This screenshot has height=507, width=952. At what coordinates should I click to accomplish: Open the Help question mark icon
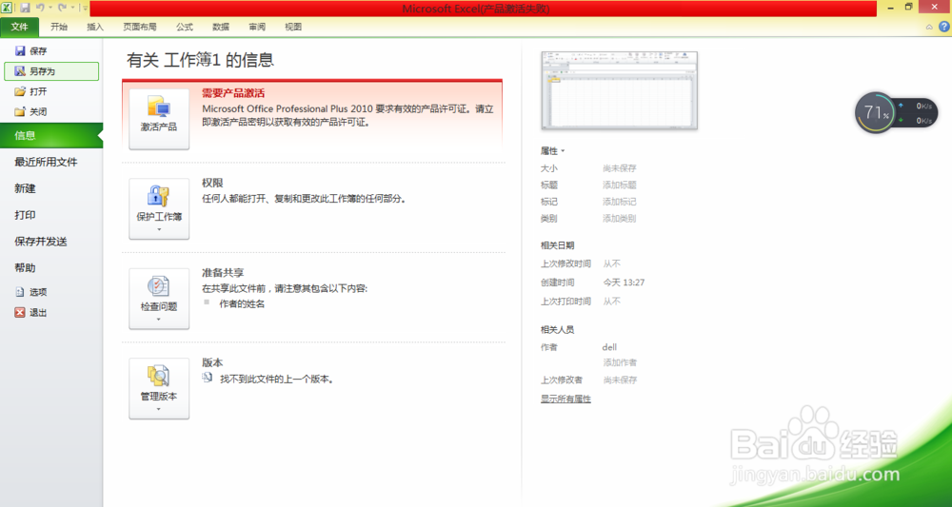click(944, 27)
